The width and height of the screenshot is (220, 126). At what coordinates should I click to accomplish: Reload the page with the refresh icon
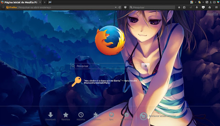click(x=120, y=7)
